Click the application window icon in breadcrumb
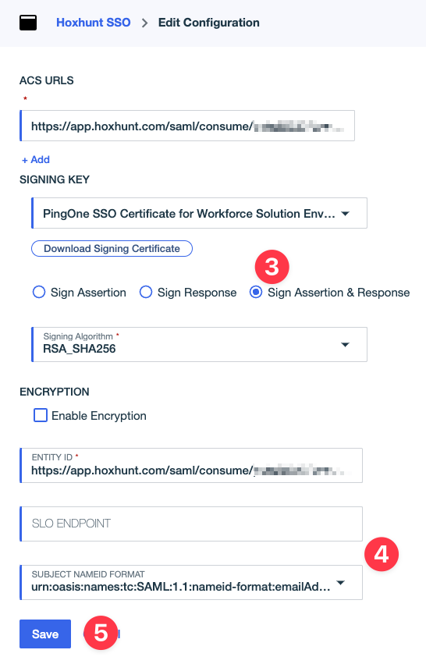426x664 pixels. tap(28, 23)
